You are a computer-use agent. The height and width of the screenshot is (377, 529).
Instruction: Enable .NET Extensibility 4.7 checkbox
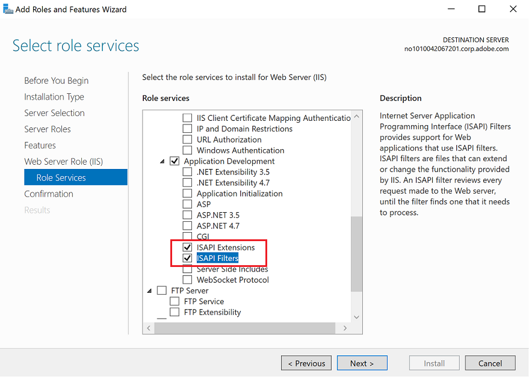click(188, 183)
